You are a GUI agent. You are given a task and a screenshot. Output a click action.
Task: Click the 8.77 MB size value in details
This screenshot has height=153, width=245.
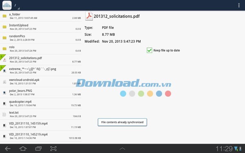click(109, 35)
